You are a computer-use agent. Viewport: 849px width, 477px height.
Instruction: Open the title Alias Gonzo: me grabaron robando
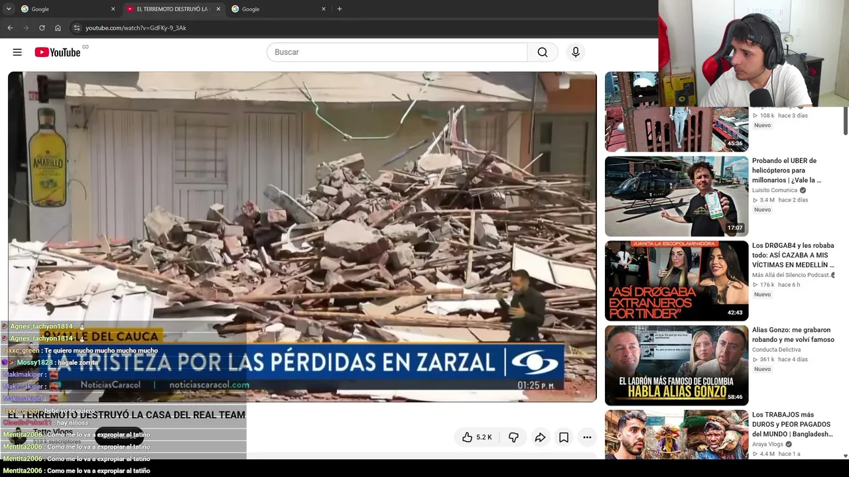point(793,335)
